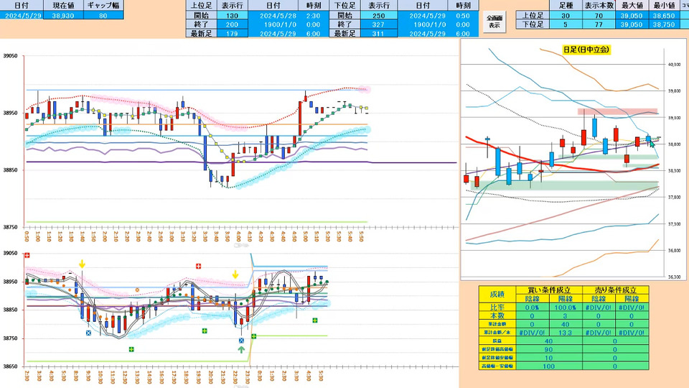689x388 pixels.
Task: Click red plus marker at lower chart's 39050 level
Action: 27,255
